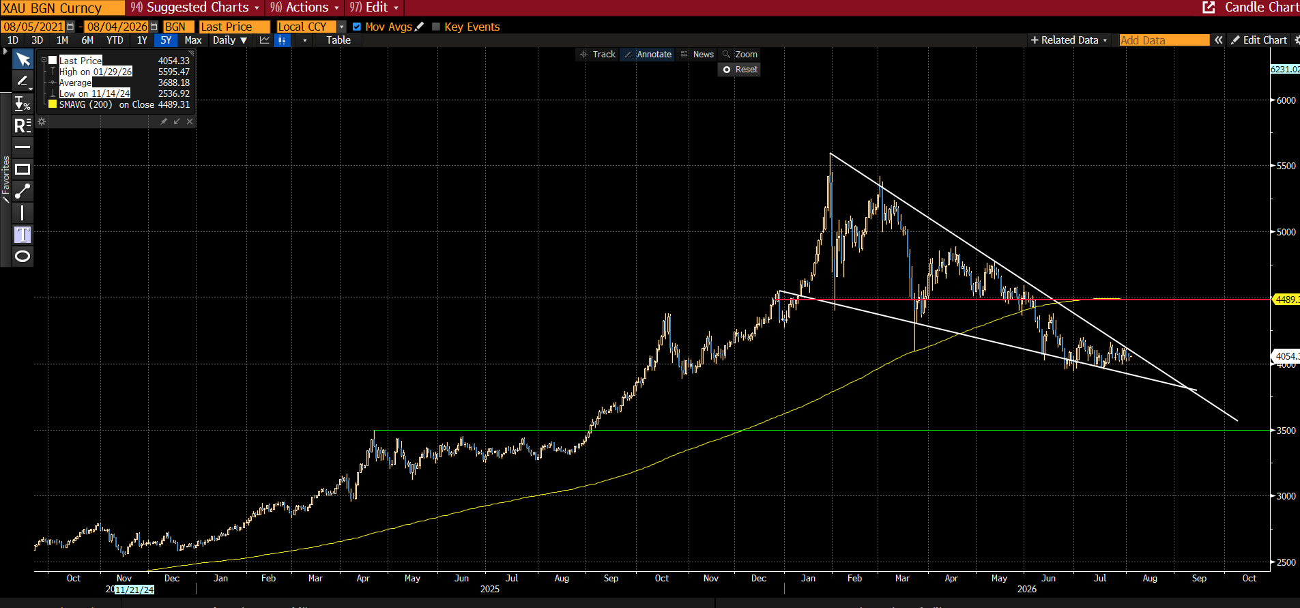
Task: Toggle the Mov Avgs checkbox
Action: click(x=357, y=27)
